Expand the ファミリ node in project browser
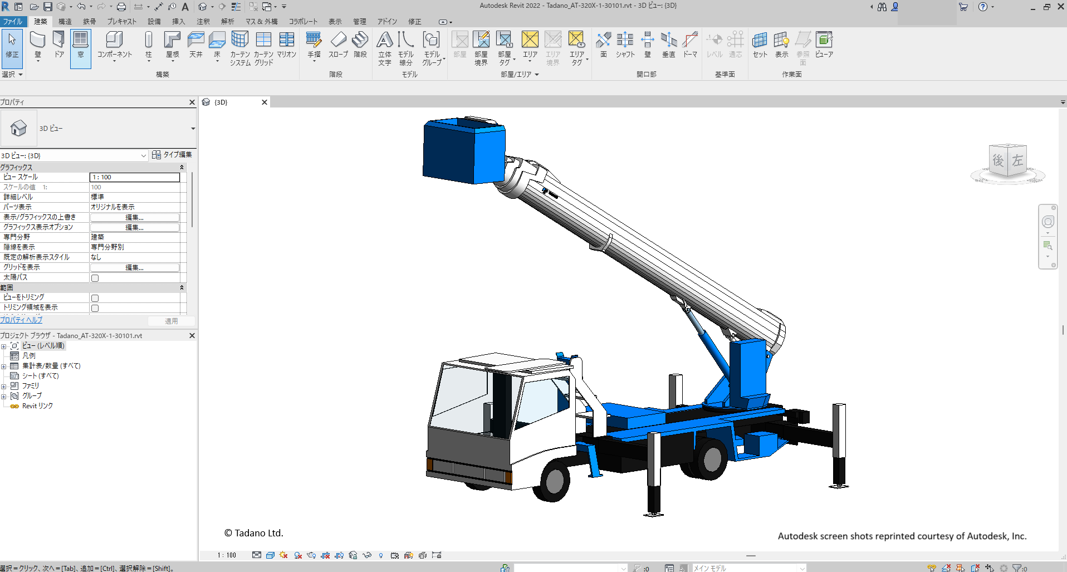Screen dimensions: 1067x572 click(4, 387)
